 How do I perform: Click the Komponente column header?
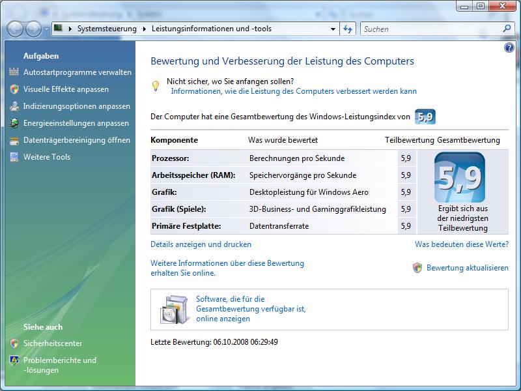[x=174, y=140]
